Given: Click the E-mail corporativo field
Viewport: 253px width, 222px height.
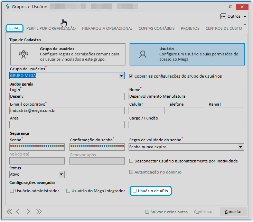Looking at the screenshot, I should [67, 110].
